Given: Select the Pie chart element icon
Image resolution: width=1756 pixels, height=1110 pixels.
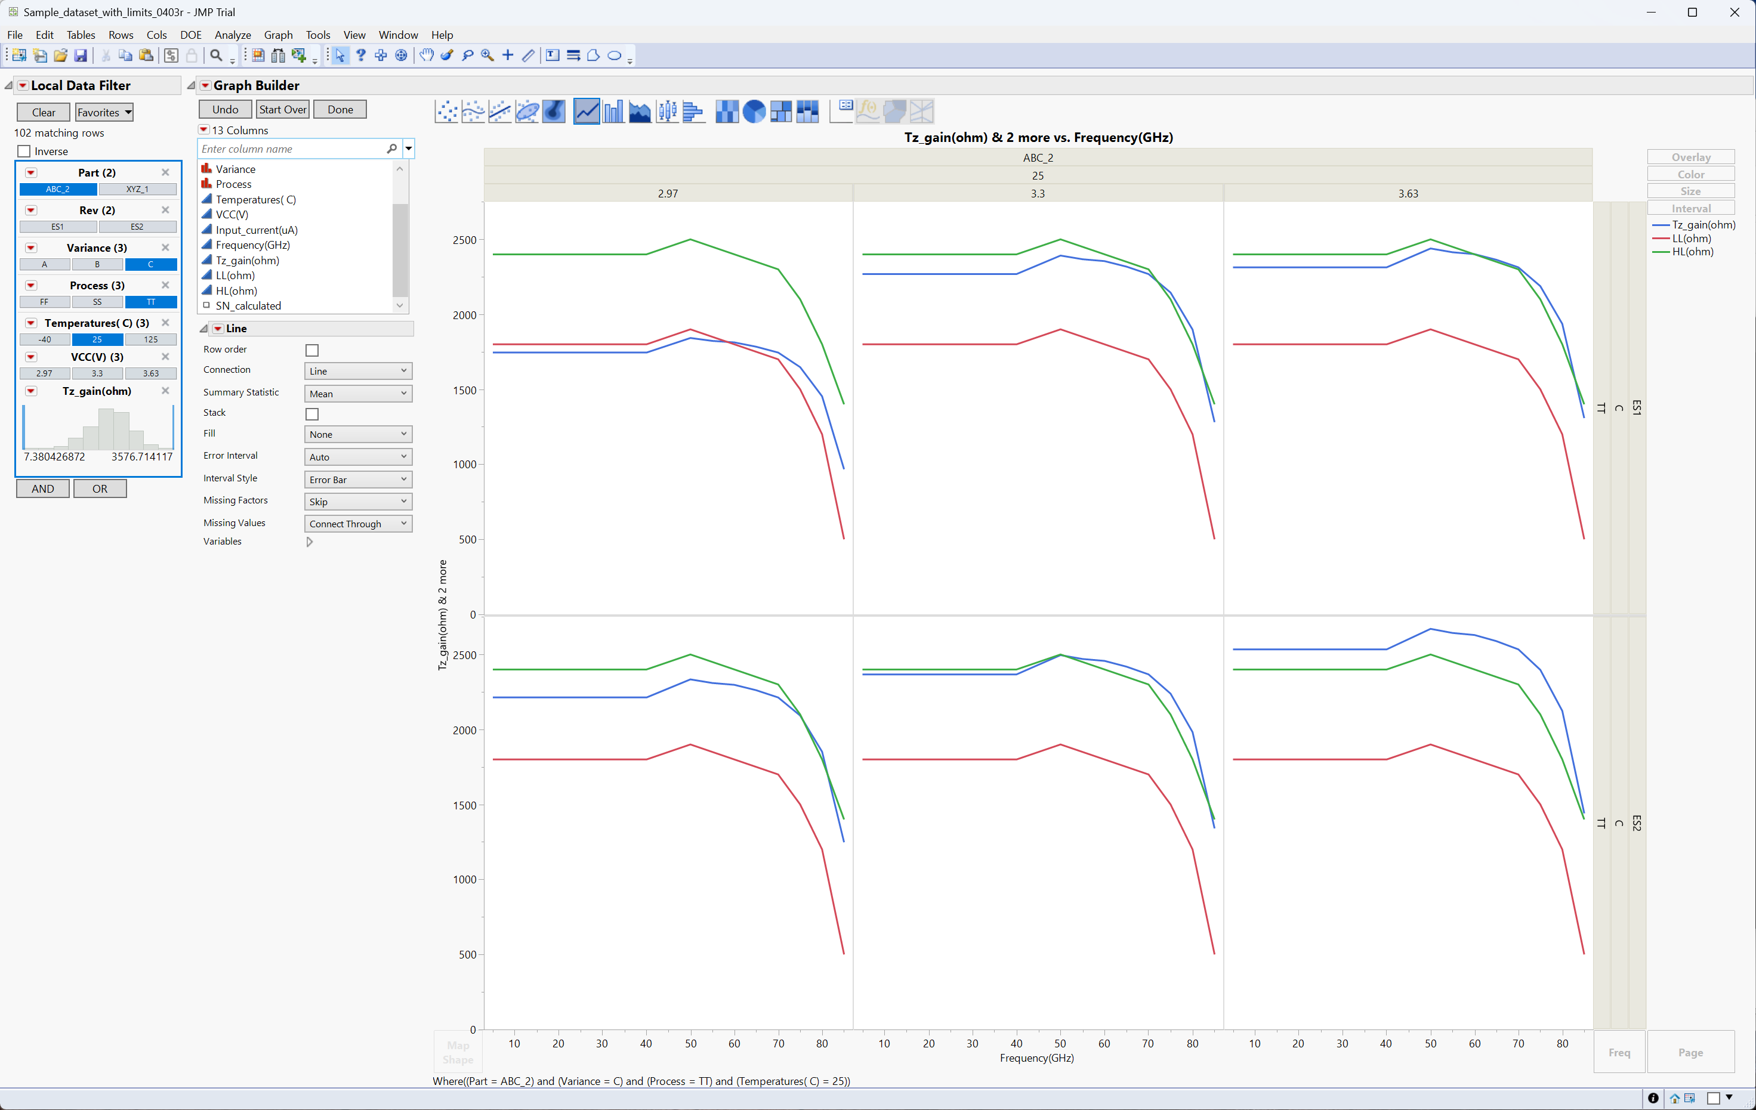Looking at the screenshot, I should pos(754,112).
